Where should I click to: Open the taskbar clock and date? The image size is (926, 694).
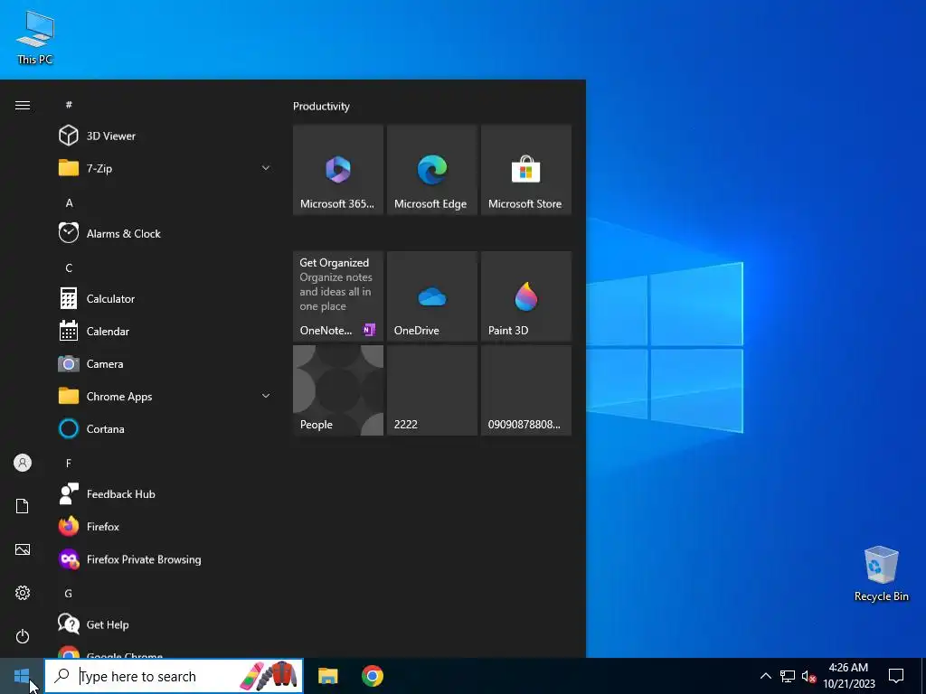coord(848,676)
